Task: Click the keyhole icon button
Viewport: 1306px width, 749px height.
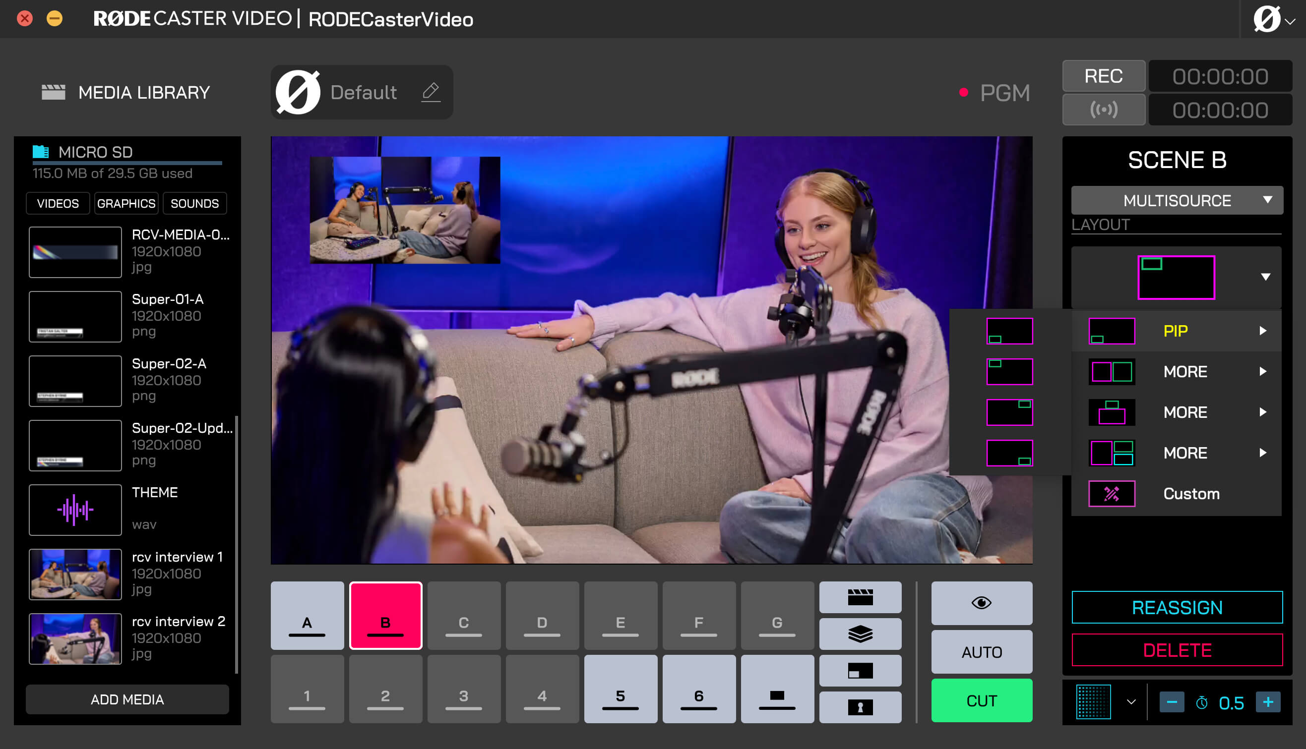Action: (860, 707)
